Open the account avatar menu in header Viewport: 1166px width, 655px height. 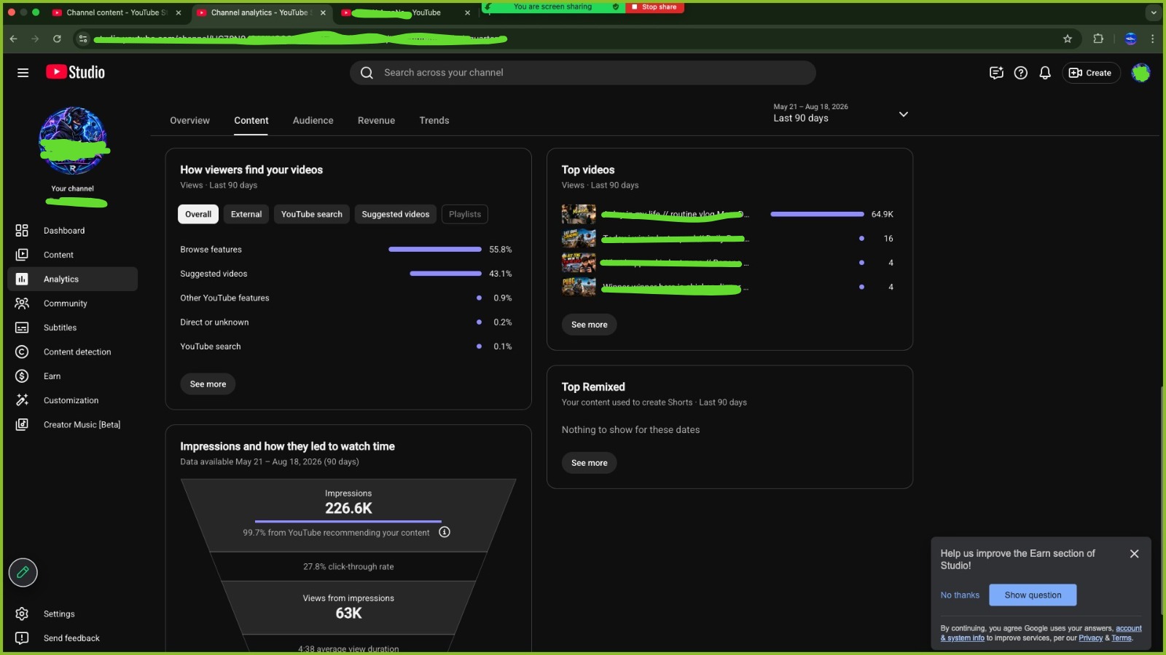[x=1140, y=73]
